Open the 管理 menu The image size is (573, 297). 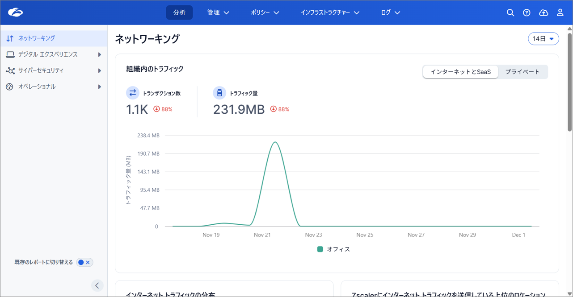pyautogui.click(x=218, y=12)
